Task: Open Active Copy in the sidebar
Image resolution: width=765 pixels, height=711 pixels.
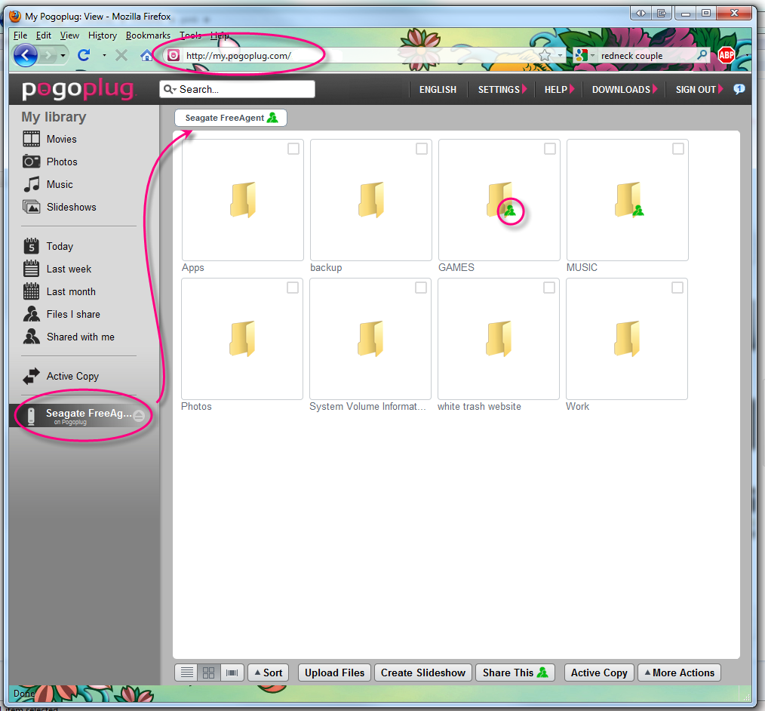Action: [72, 376]
